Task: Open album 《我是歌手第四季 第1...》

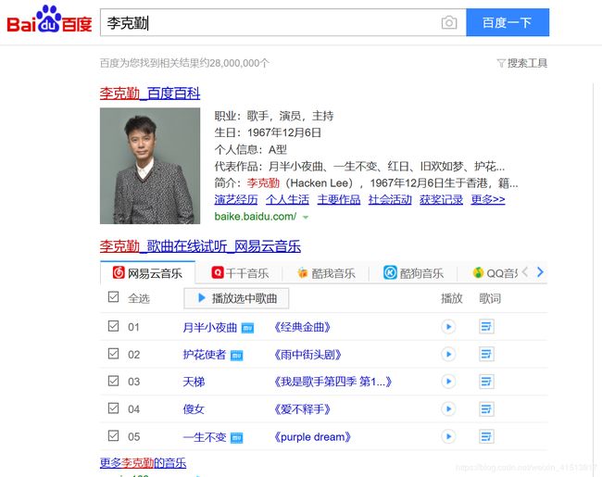Action: (332, 382)
